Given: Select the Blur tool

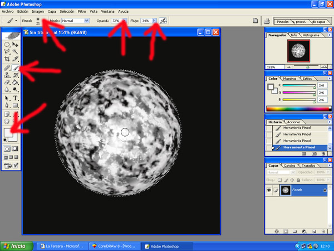Looking at the screenshot, I should [x=7, y=89].
